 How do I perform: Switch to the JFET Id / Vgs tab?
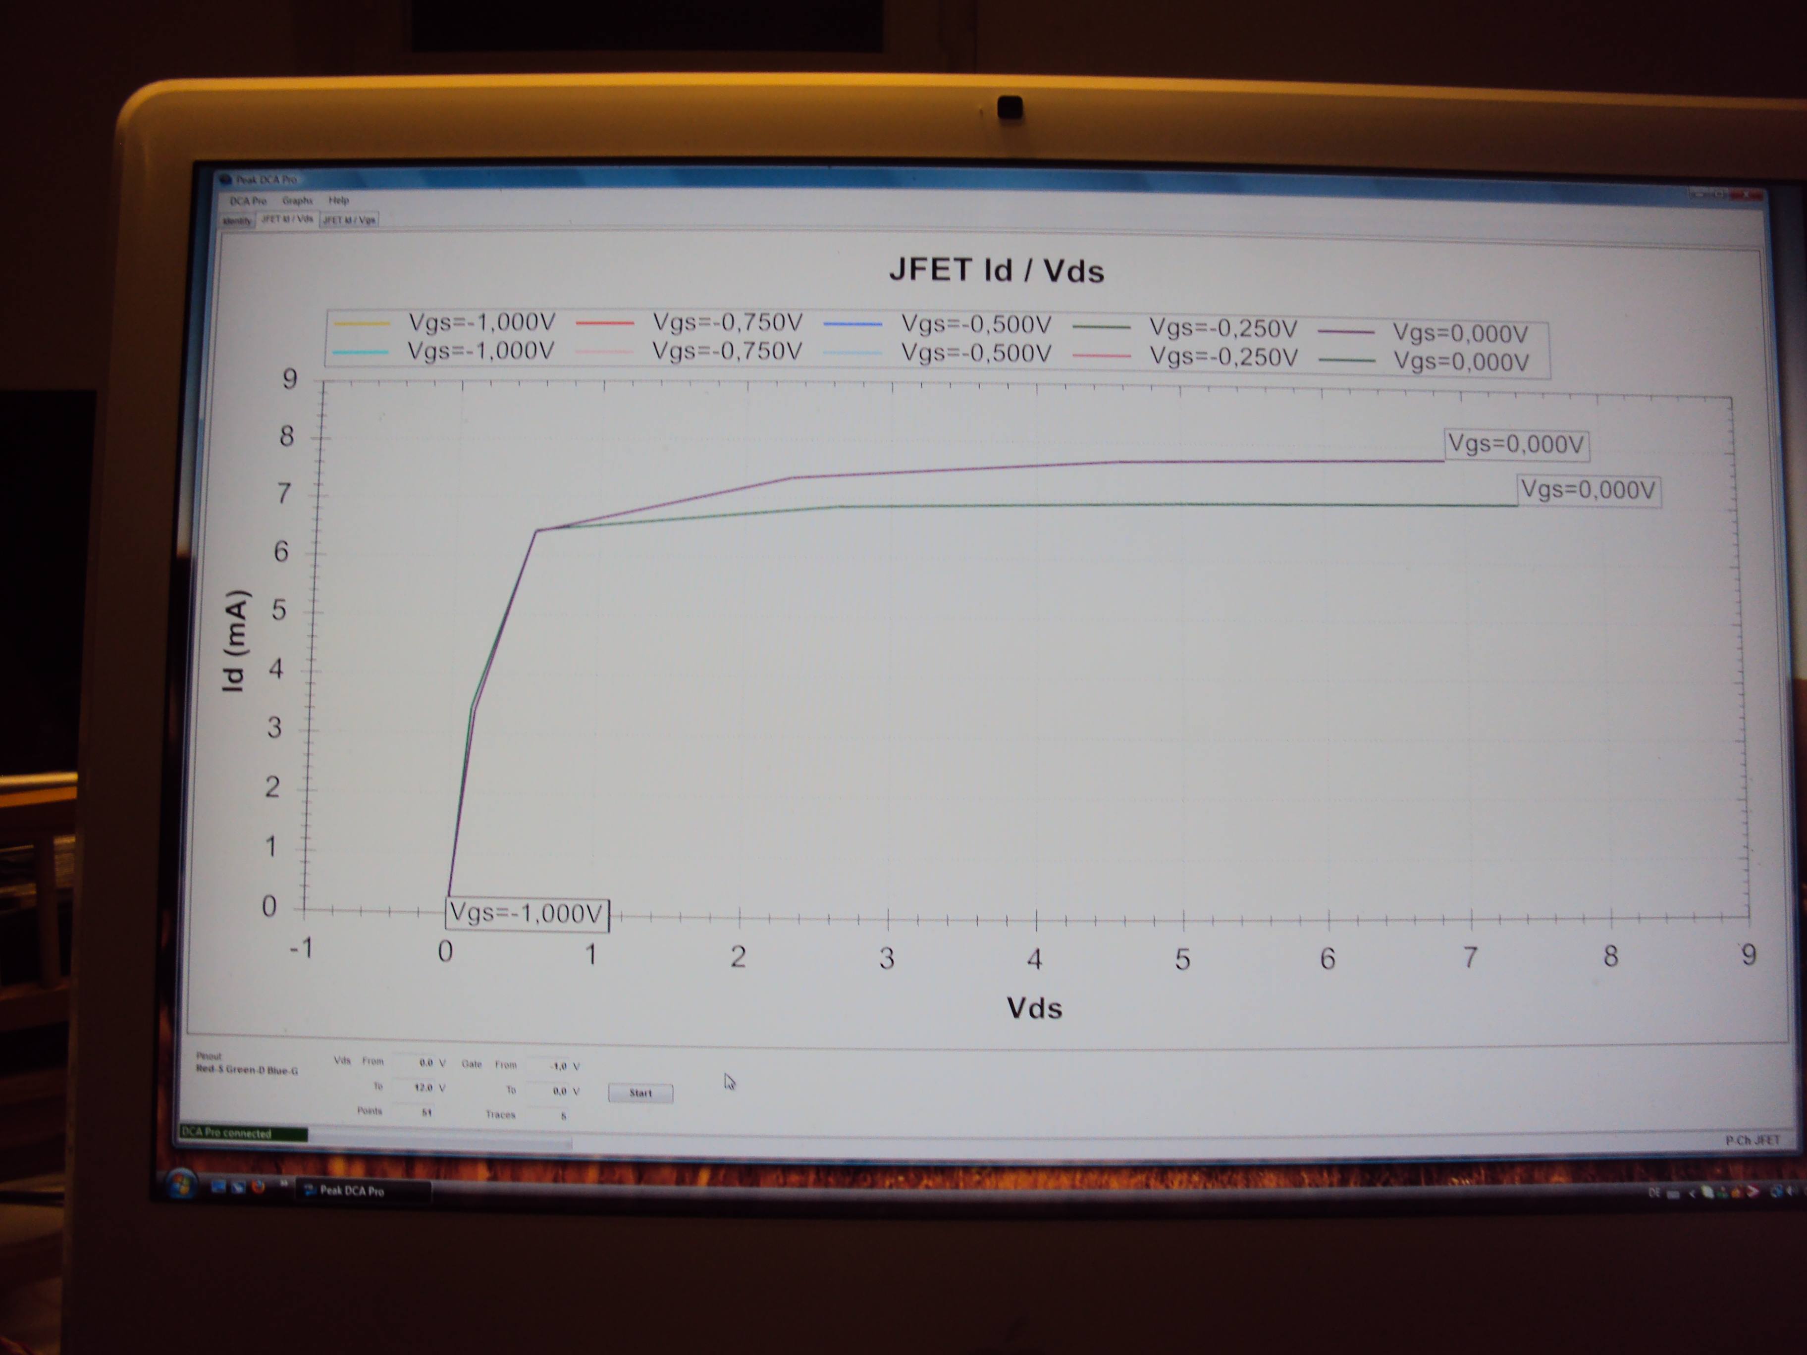pos(349,220)
